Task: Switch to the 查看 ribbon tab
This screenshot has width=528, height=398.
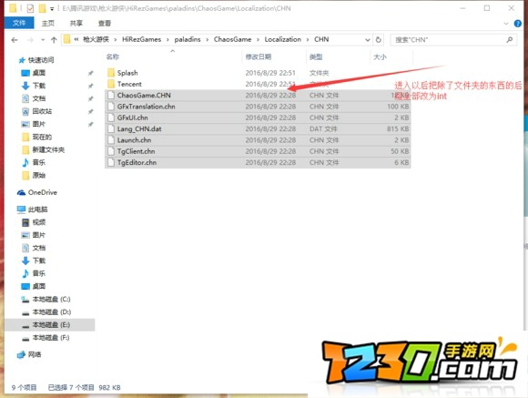Action: coord(105,24)
